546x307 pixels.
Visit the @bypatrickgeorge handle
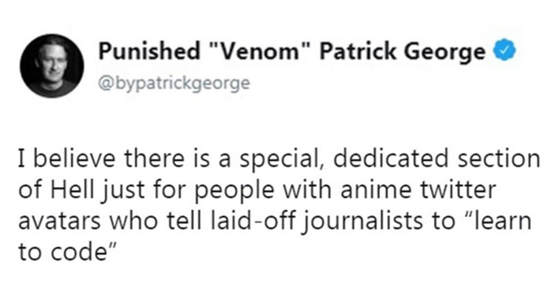tap(174, 83)
